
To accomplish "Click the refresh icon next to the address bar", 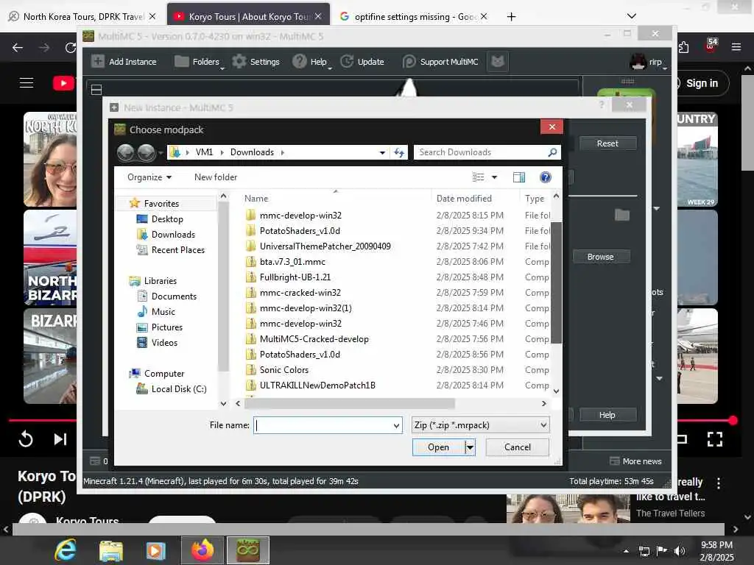I will click(x=398, y=152).
